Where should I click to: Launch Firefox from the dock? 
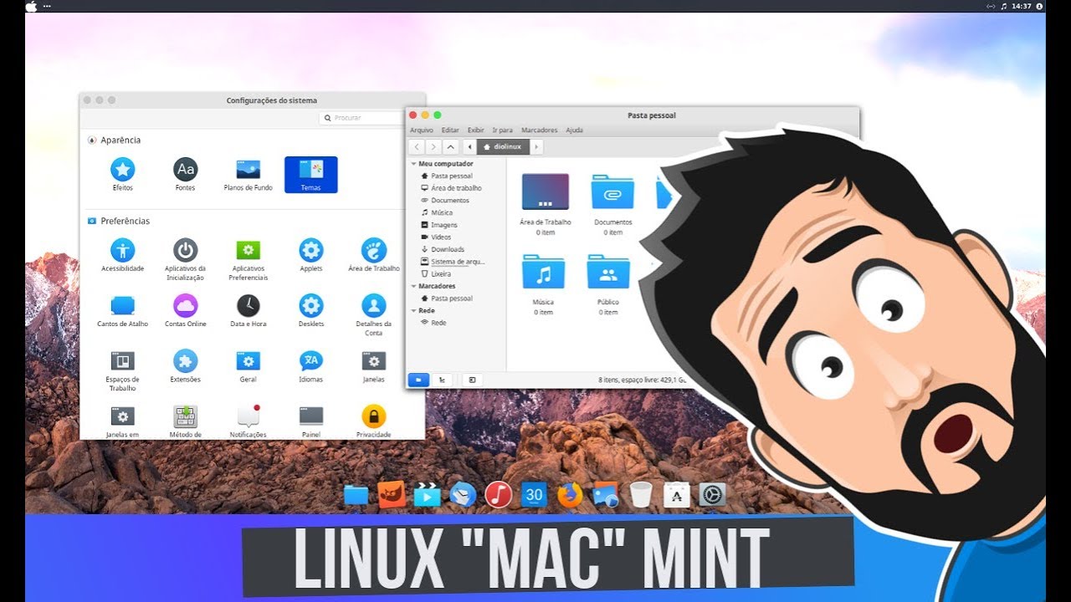coord(570,495)
